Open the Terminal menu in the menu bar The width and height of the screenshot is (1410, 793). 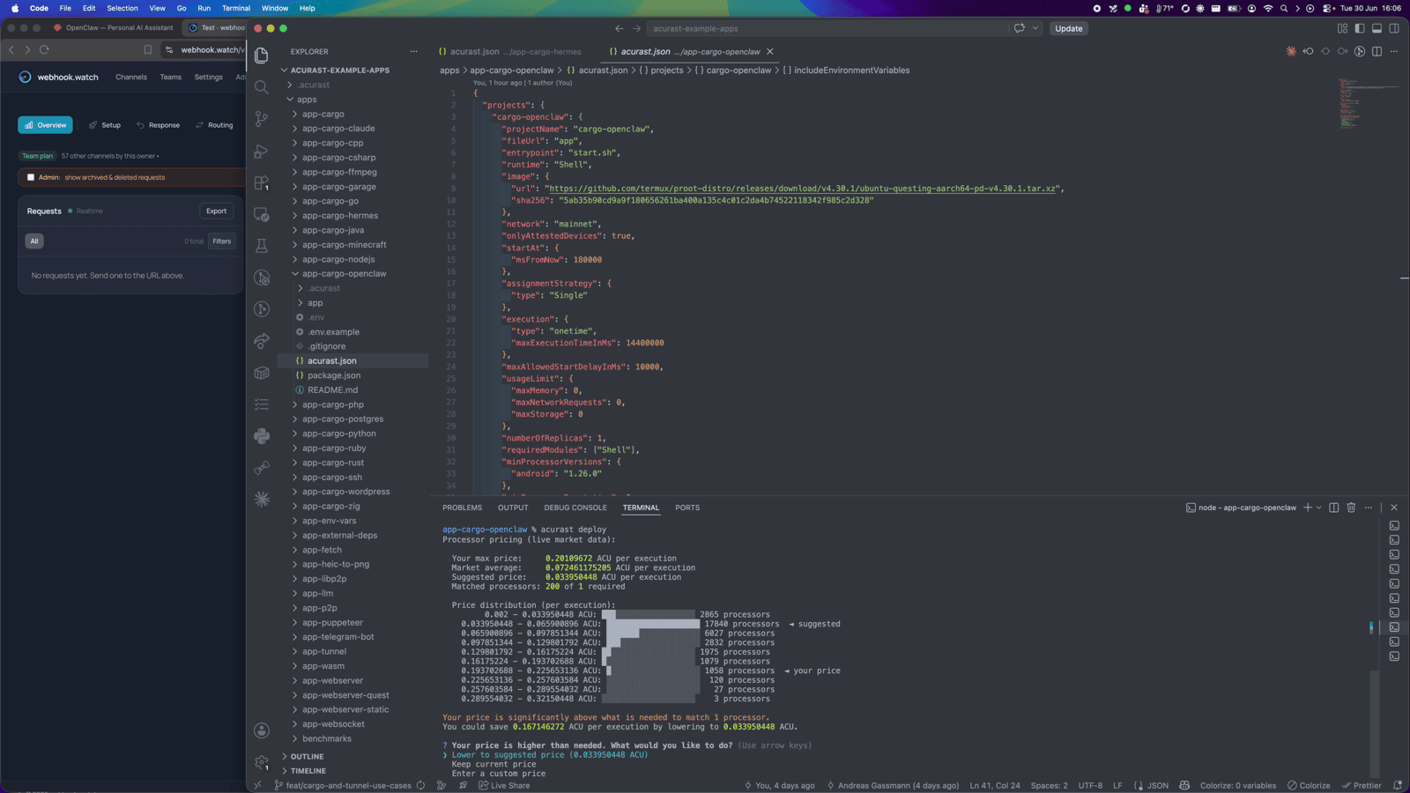235,8
